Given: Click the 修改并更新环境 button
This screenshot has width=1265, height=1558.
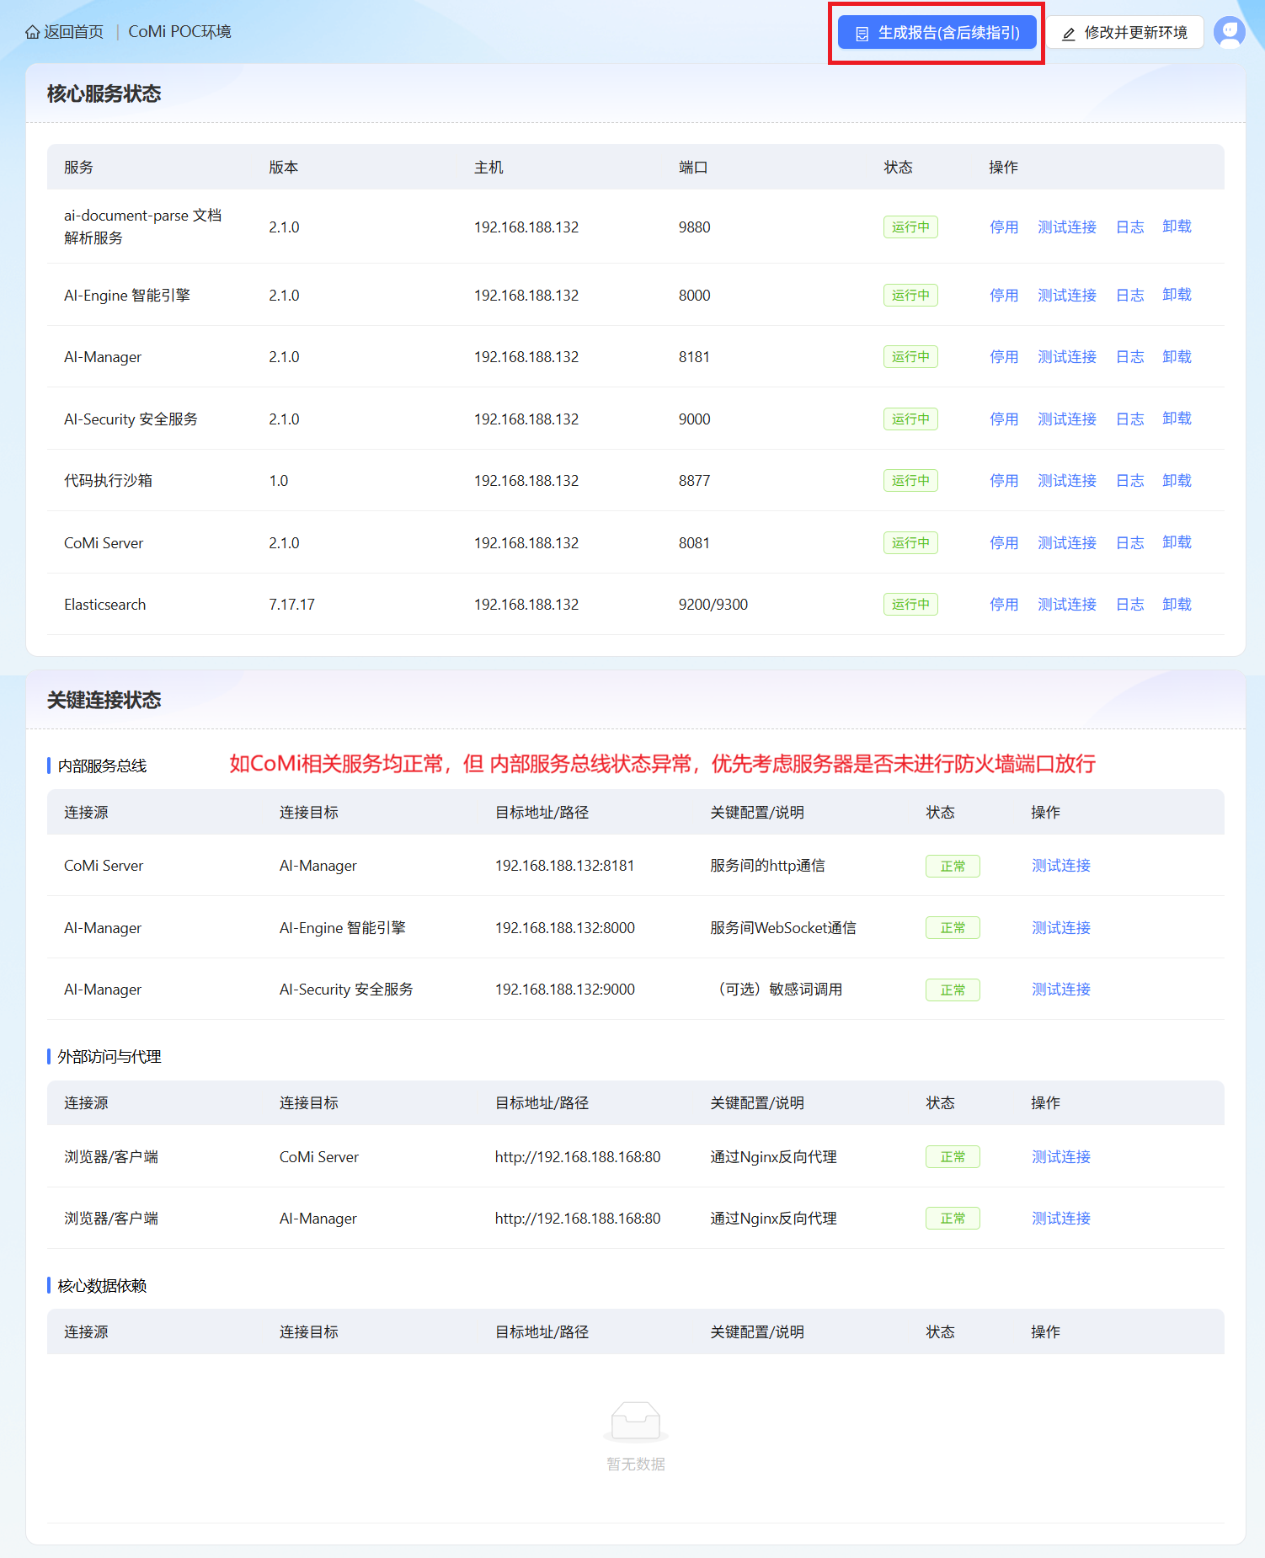Looking at the screenshot, I should click(1124, 33).
